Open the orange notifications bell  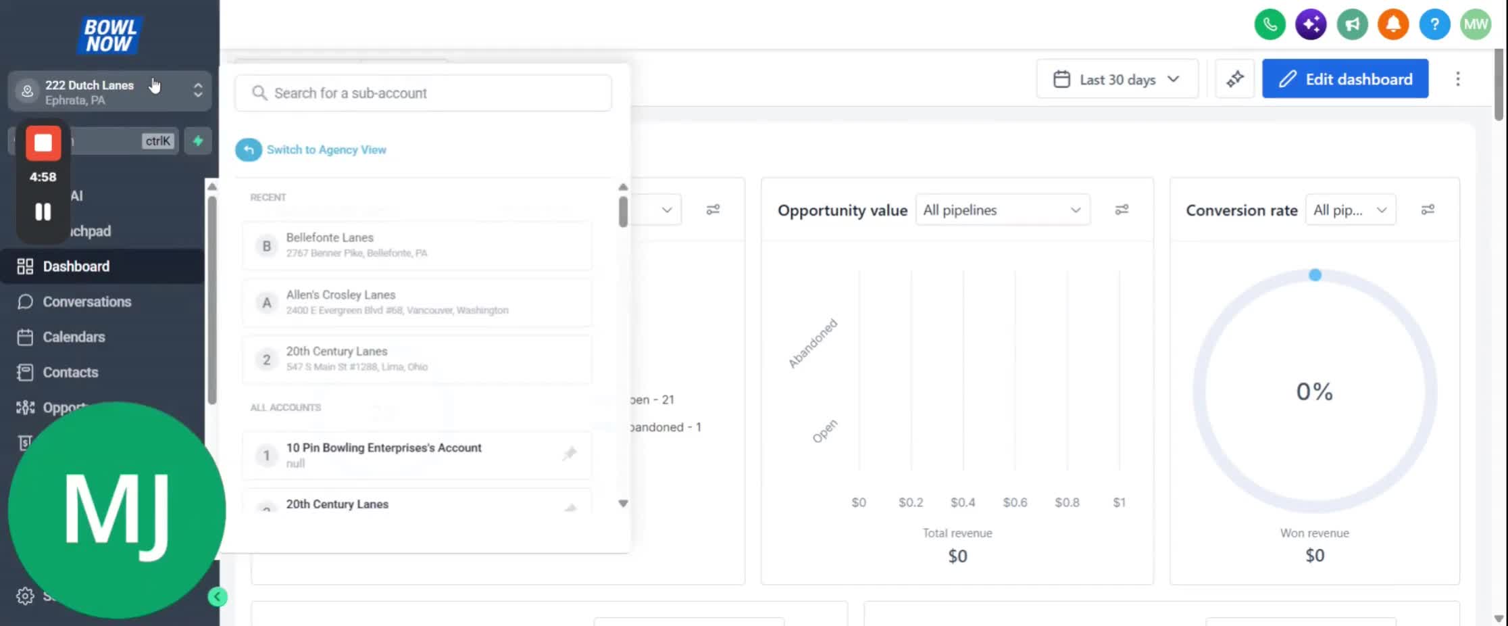coord(1393,25)
